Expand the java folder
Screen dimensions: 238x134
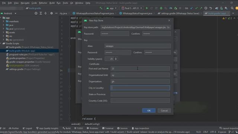tap(3, 25)
